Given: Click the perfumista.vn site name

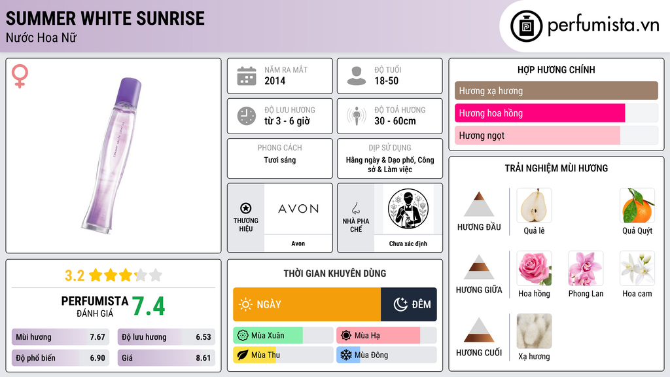Looking at the screenshot, I should (x=603, y=26).
